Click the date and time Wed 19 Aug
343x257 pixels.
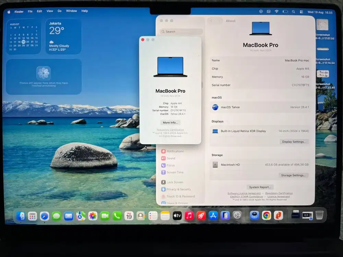tap(320, 12)
